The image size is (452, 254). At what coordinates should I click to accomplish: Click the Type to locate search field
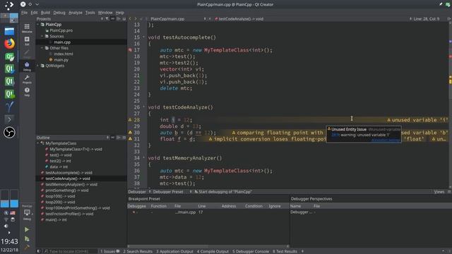pyautogui.click(x=71, y=251)
